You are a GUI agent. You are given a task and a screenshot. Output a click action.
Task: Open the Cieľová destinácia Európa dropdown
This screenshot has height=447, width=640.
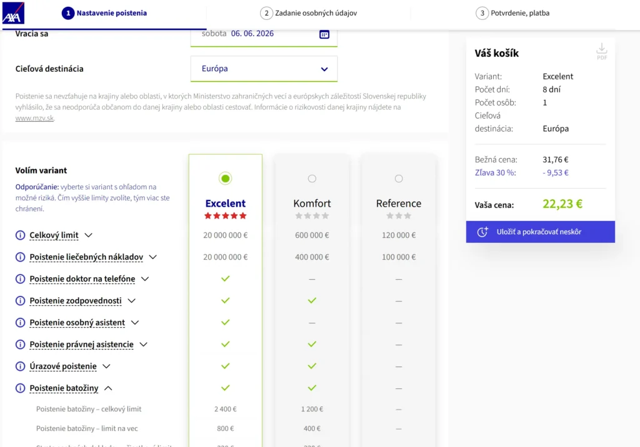click(x=264, y=69)
